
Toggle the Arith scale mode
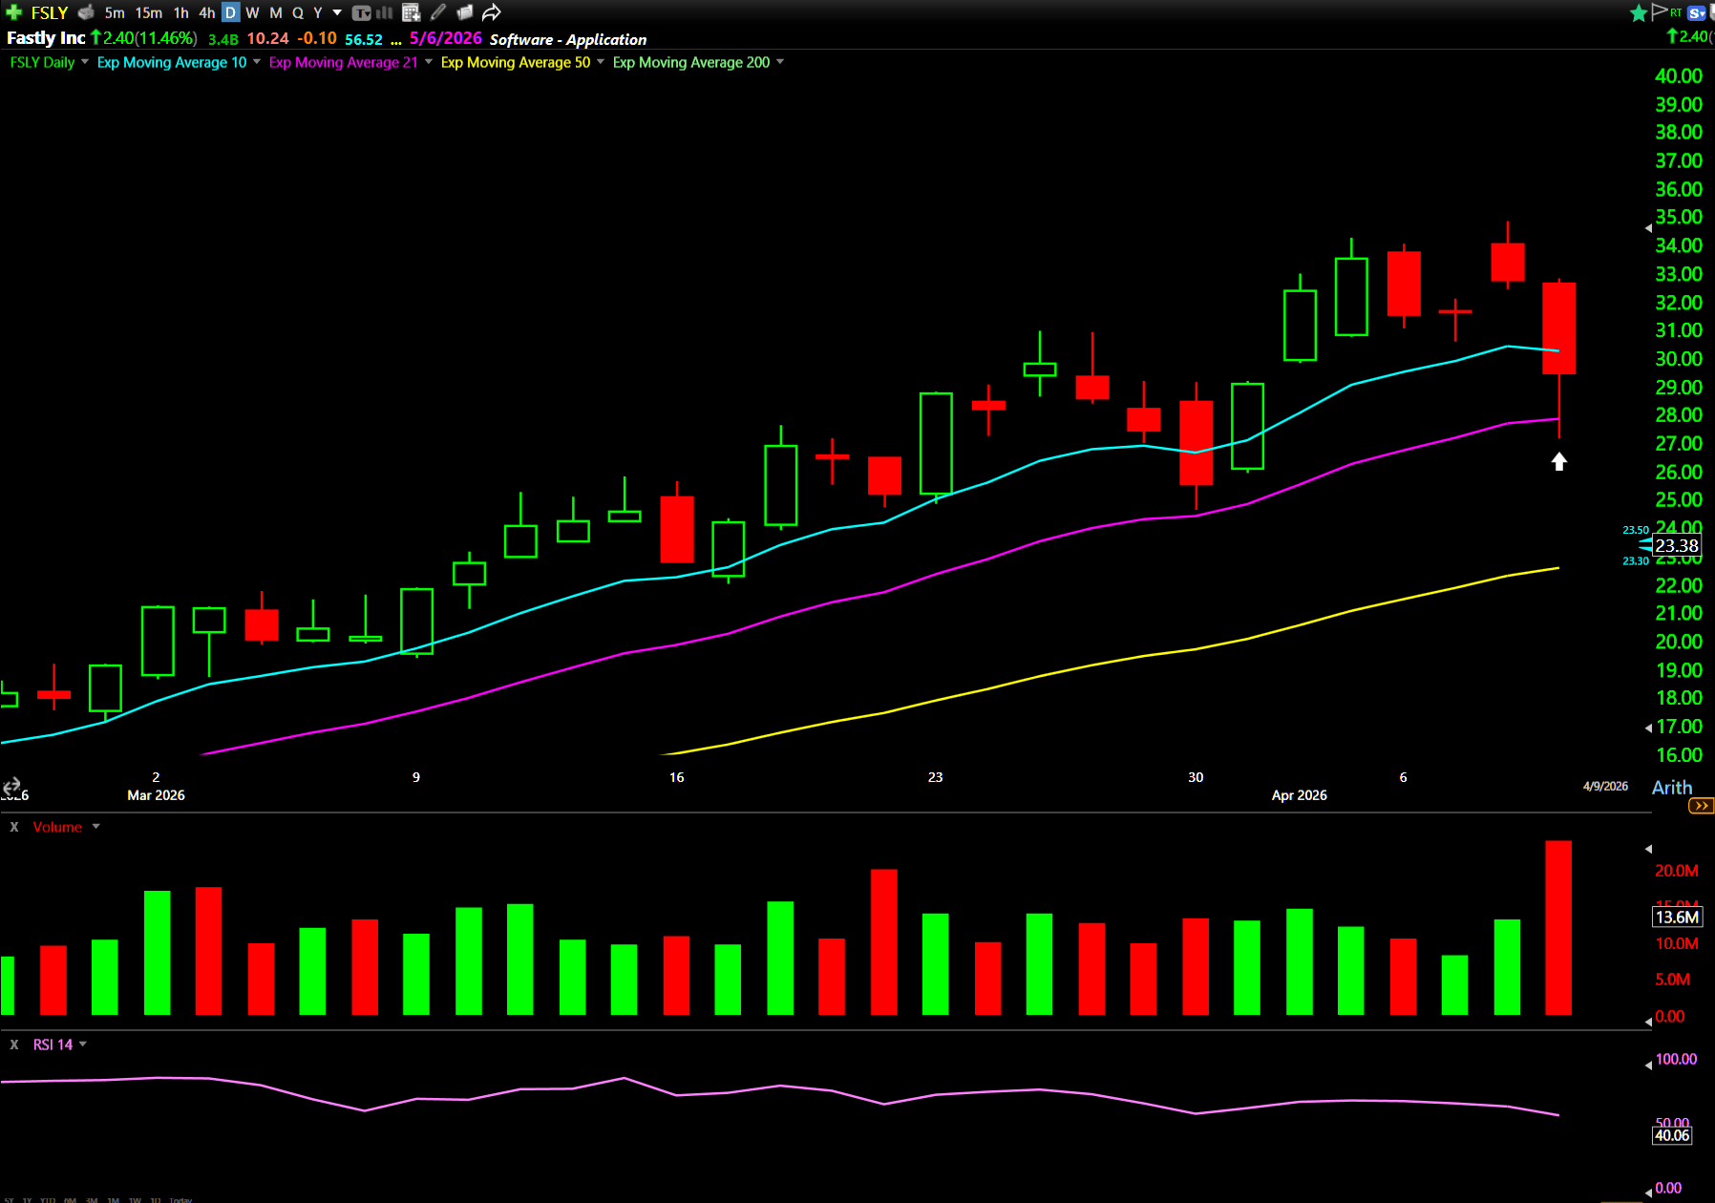point(1671,788)
